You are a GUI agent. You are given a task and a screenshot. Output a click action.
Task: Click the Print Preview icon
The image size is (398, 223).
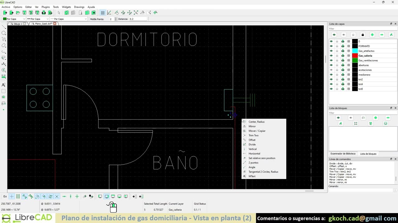tap(50, 13)
